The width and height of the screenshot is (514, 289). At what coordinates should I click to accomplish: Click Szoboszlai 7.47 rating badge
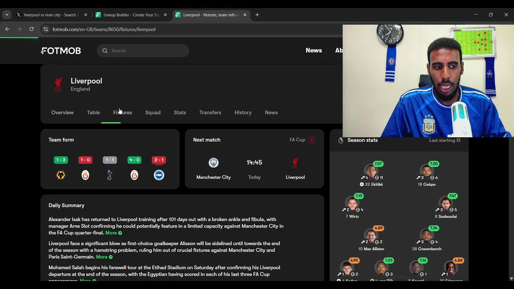pos(453,196)
